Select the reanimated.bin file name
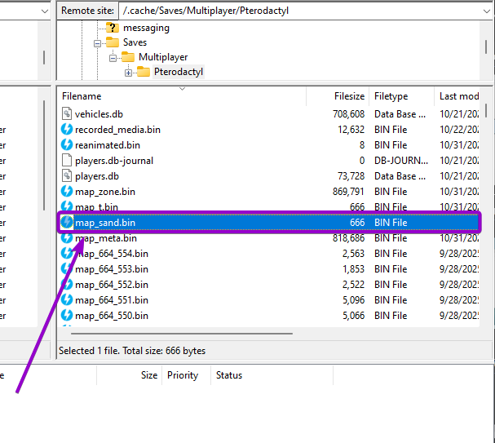The width and height of the screenshot is (495, 443). coord(108,145)
